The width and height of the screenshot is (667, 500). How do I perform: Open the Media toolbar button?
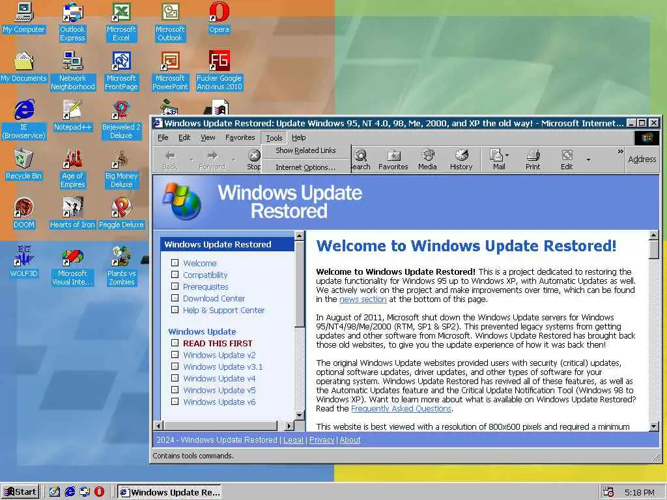pos(427,160)
